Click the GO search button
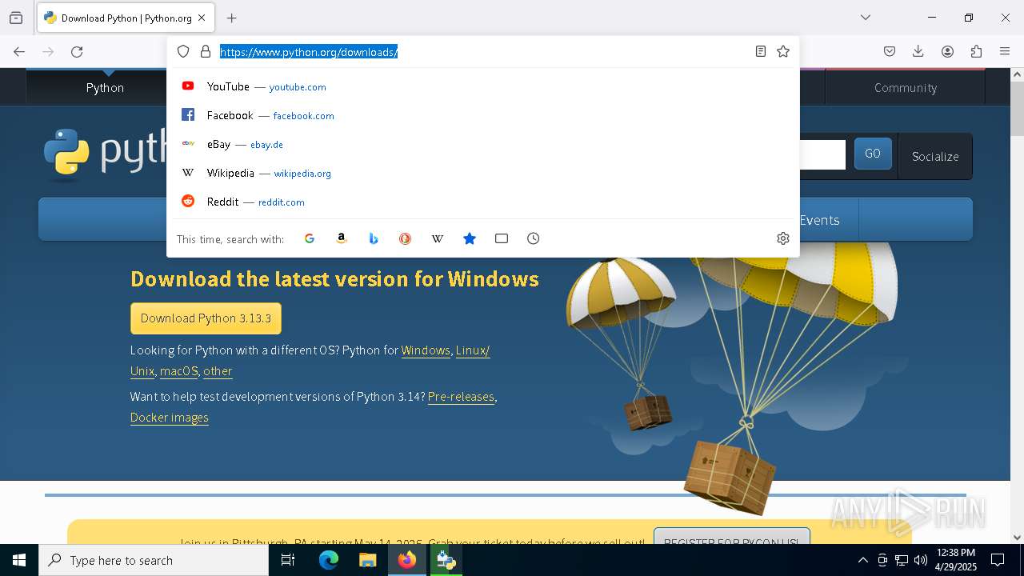 [873, 154]
